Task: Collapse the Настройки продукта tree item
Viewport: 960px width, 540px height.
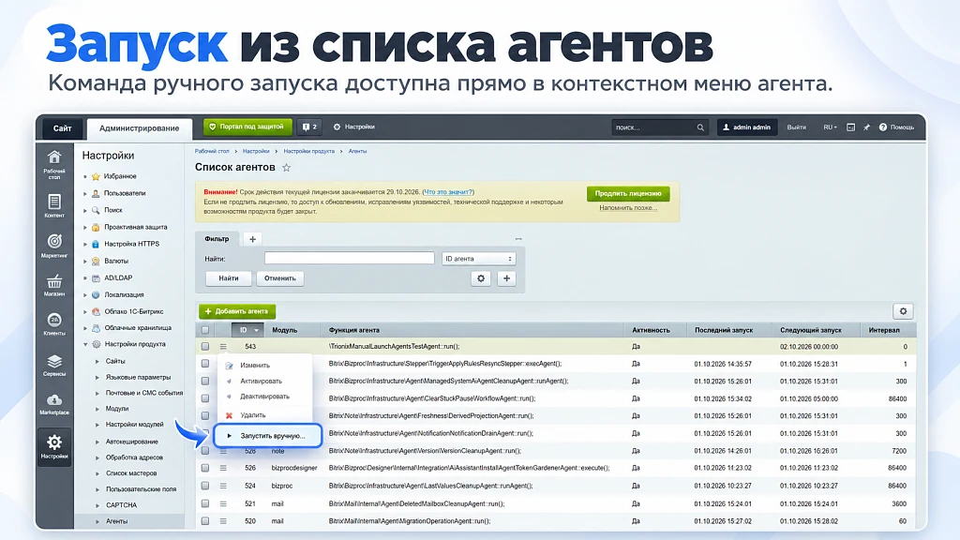Action: [x=85, y=344]
